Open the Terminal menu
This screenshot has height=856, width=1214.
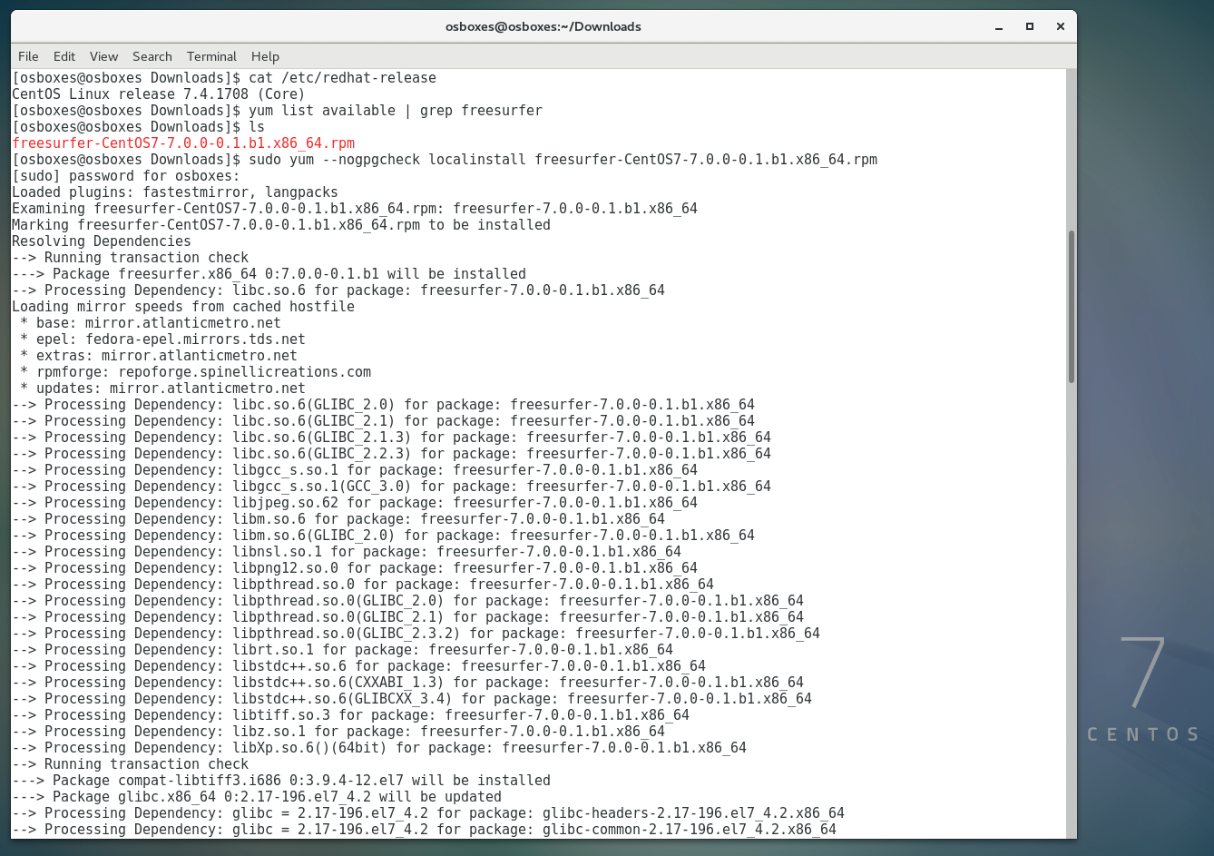211,56
